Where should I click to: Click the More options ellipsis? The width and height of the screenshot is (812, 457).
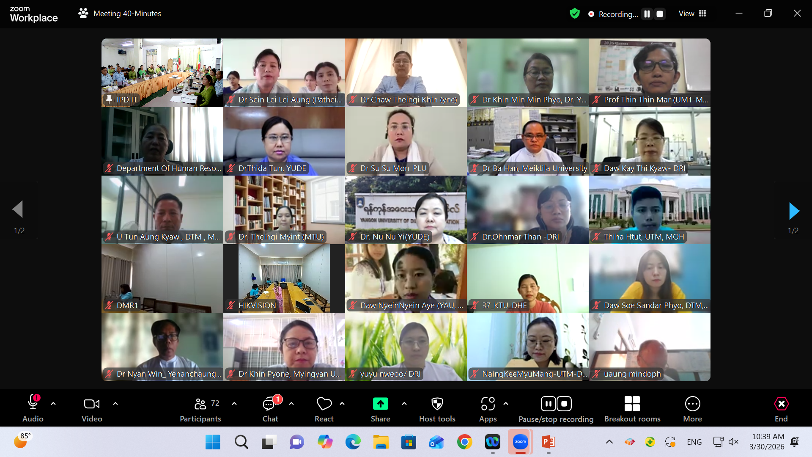click(692, 404)
